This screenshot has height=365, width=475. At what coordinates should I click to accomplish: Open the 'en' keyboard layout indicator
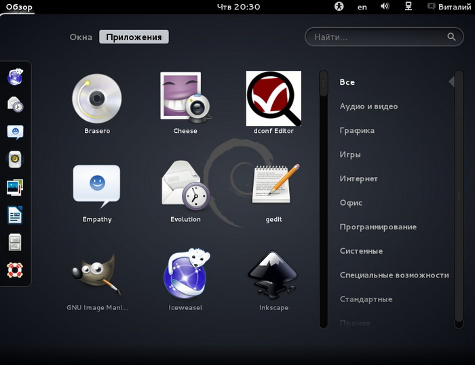(362, 7)
